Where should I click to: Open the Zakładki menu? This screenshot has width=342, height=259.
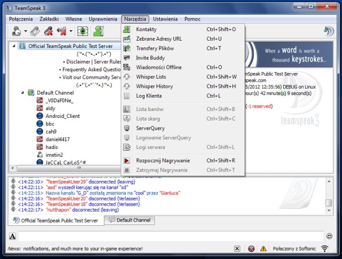point(49,19)
